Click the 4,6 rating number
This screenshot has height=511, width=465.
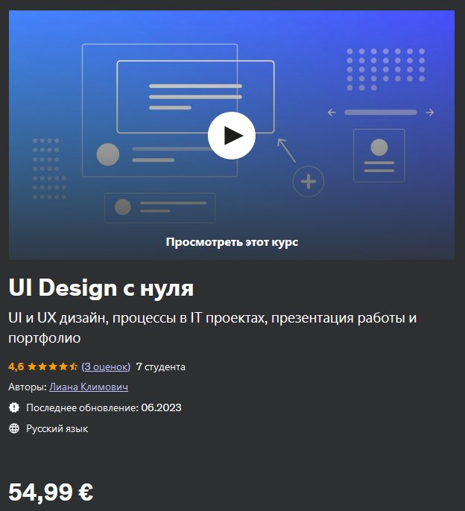coord(16,366)
